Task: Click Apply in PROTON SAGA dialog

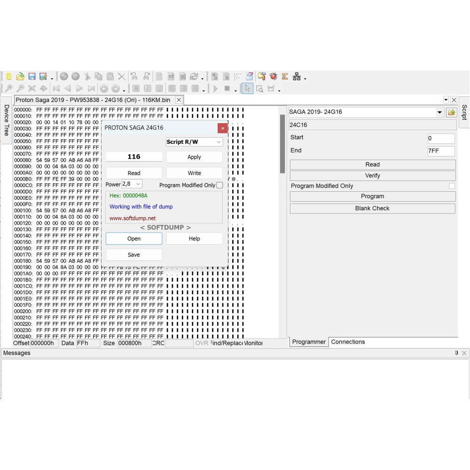Action: pos(194,157)
